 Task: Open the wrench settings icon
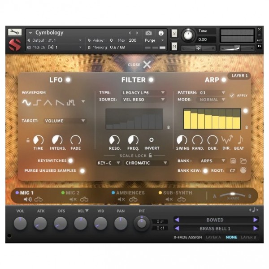pyautogui.click(x=15, y=32)
